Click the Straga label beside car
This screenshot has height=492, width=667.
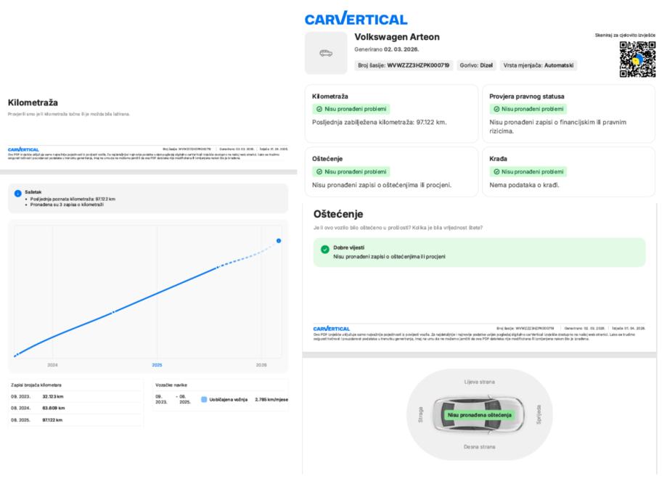coord(421,414)
